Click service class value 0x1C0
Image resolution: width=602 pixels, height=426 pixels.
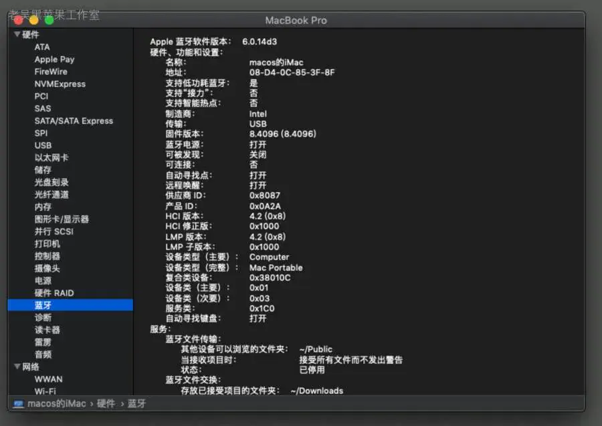click(262, 308)
